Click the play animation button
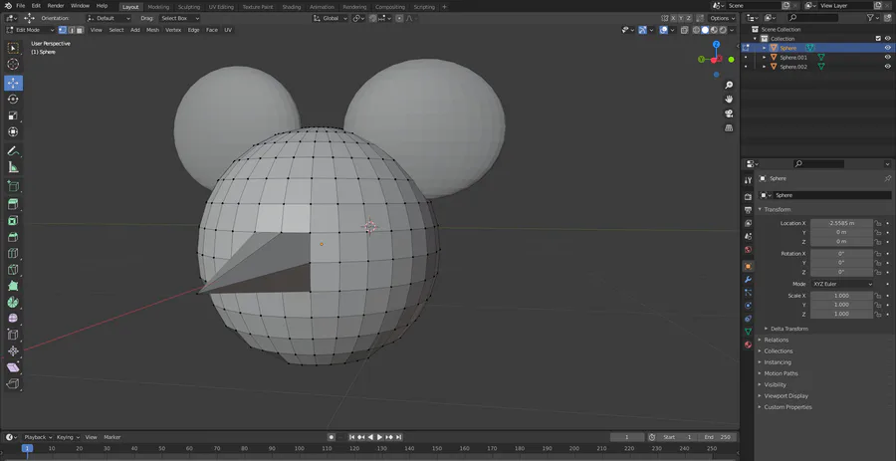Viewport: 896px width, 461px height. tap(379, 437)
